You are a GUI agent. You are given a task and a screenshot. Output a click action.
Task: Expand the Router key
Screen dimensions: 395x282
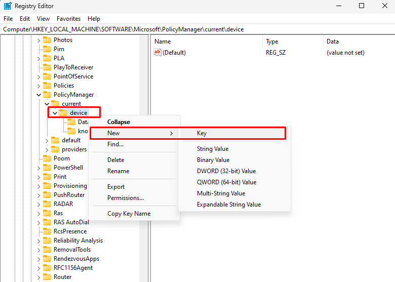coord(38,277)
